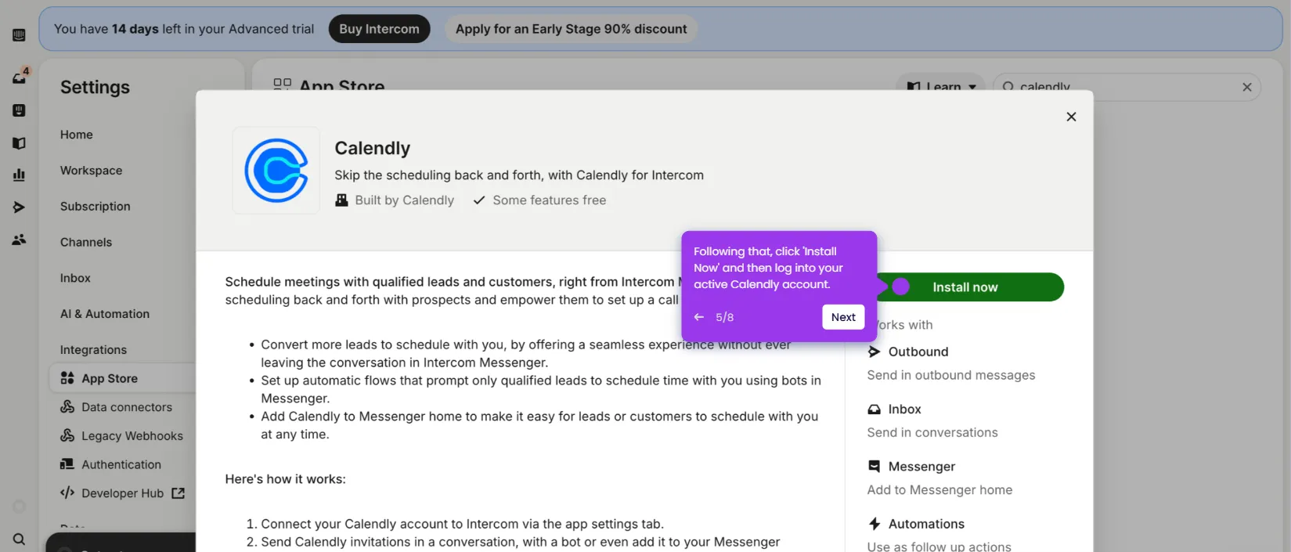Open Outbound paper plane icon in sidebar
1291x552 pixels.
(19, 207)
